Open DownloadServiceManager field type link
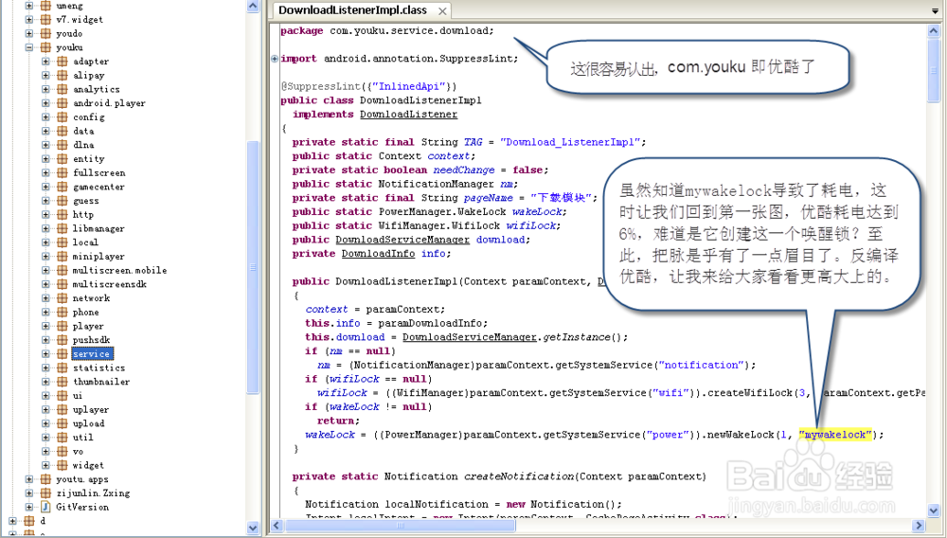 tap(402, 240)
